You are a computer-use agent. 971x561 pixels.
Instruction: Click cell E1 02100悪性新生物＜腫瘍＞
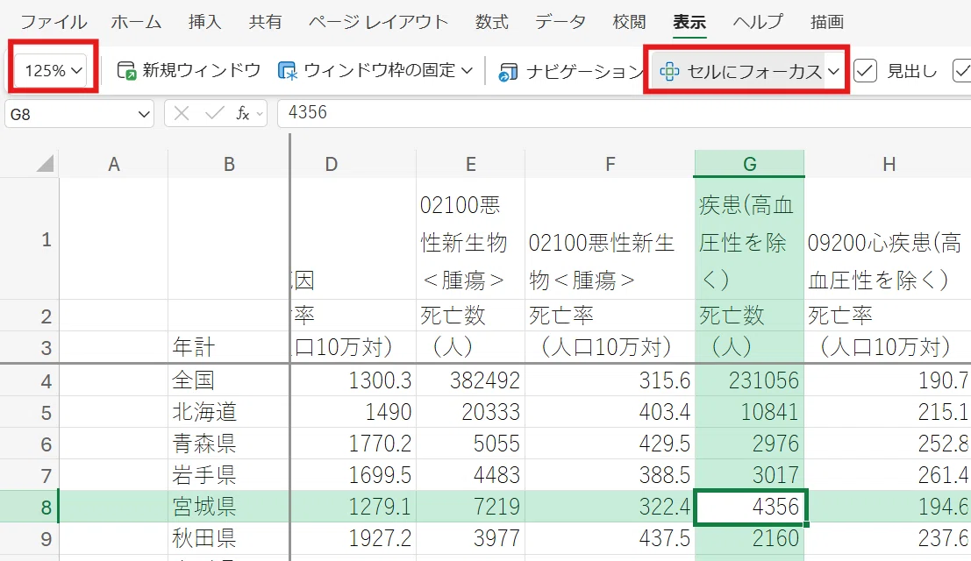(471, 239)
